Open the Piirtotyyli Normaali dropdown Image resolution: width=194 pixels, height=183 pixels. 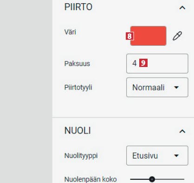157,87
